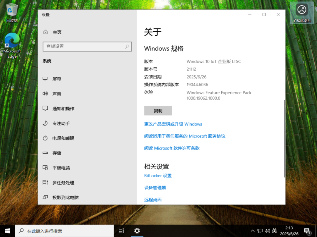
Task: Close the Settings window
Action: point(278,15)
